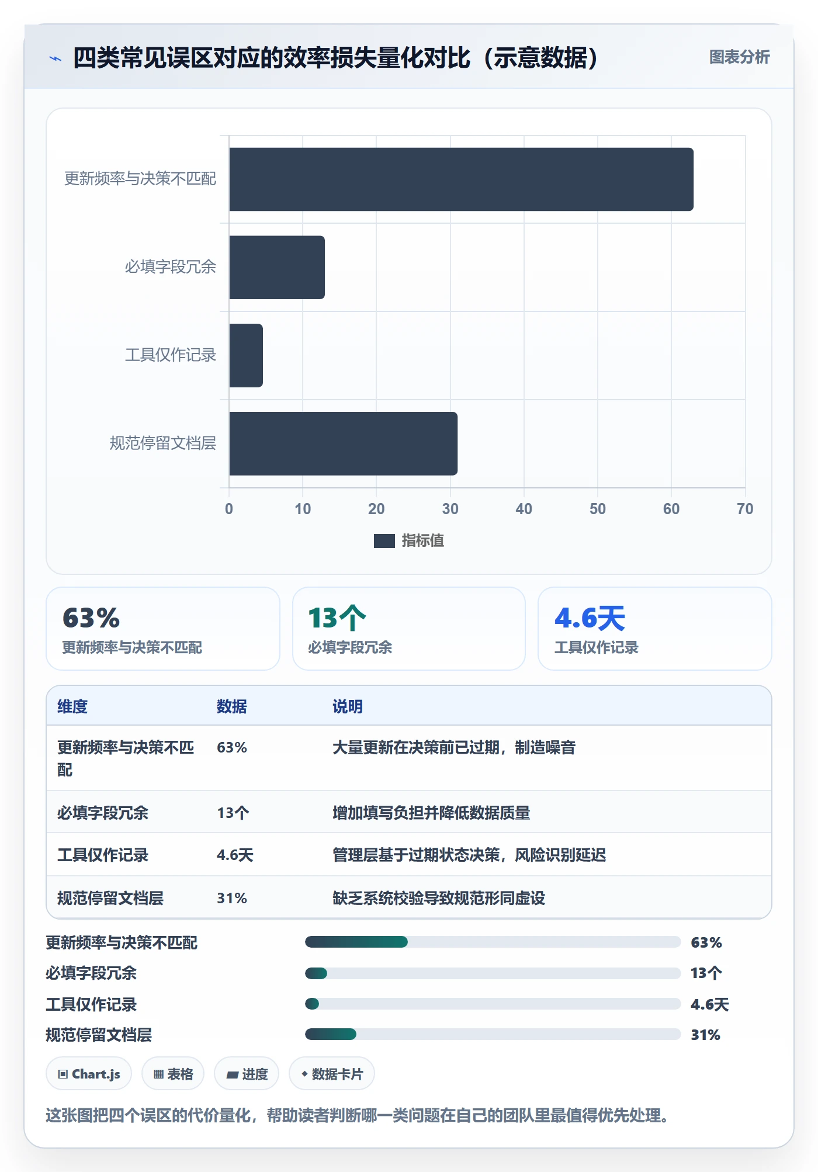Click the 数据 table column header
Screen dimensions: 818x1172
[232, 706]
